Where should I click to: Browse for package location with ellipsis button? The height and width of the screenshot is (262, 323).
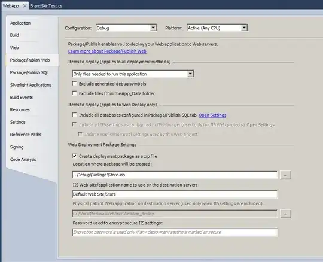click(x=285, y=175)
